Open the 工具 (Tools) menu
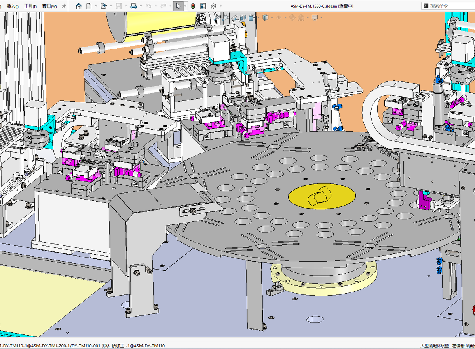Viewport: 475px width, 349px height. pyautogui.click(x=30, y=6)
